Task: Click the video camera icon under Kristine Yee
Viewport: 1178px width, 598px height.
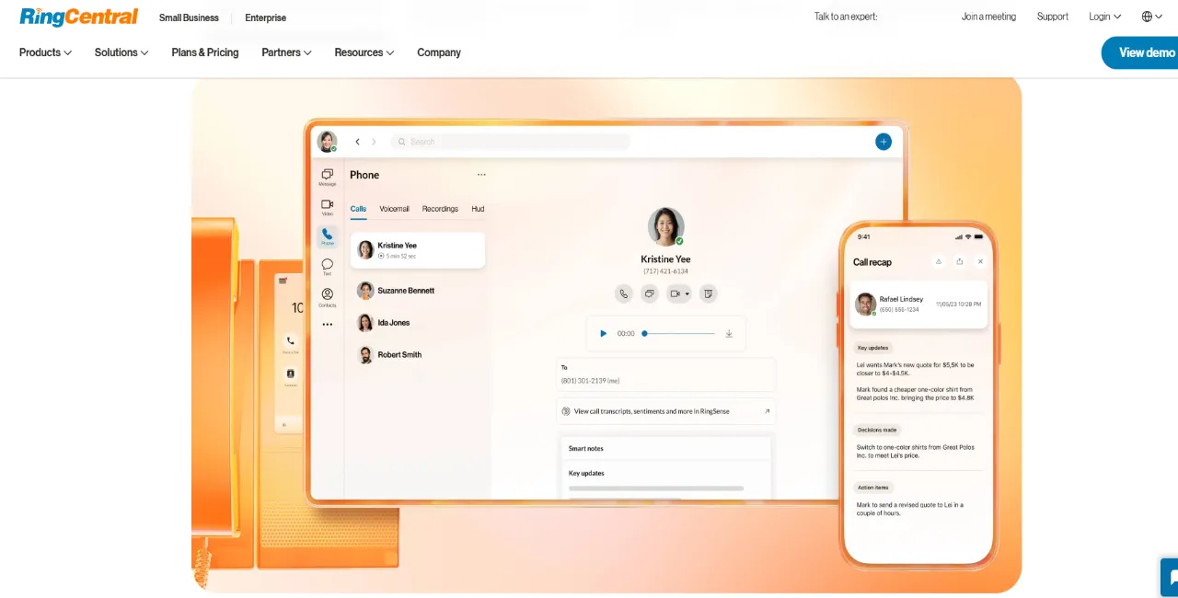Action: (x=676, y=293)
